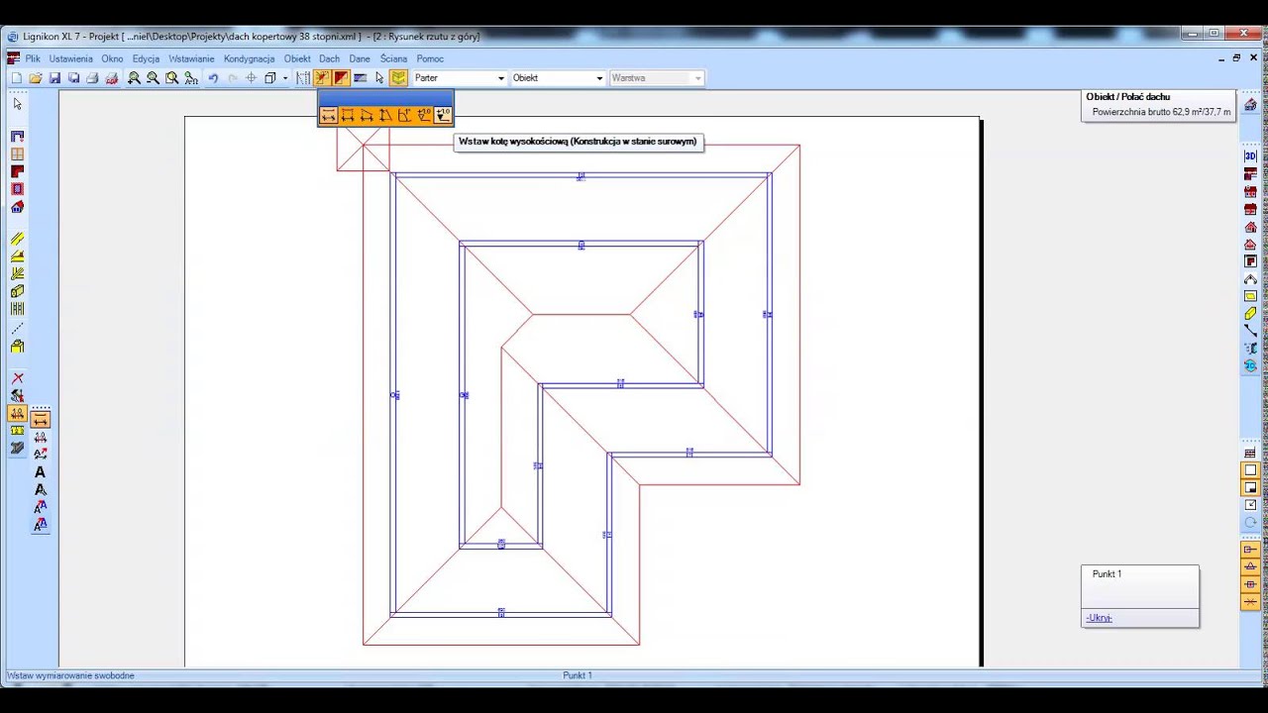The image size is (1268, 713).
Task: Click the Punkt 1 text in the status bar
Action: [578, 675]
